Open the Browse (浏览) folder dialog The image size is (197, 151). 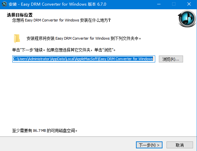[x=171, y=59]
